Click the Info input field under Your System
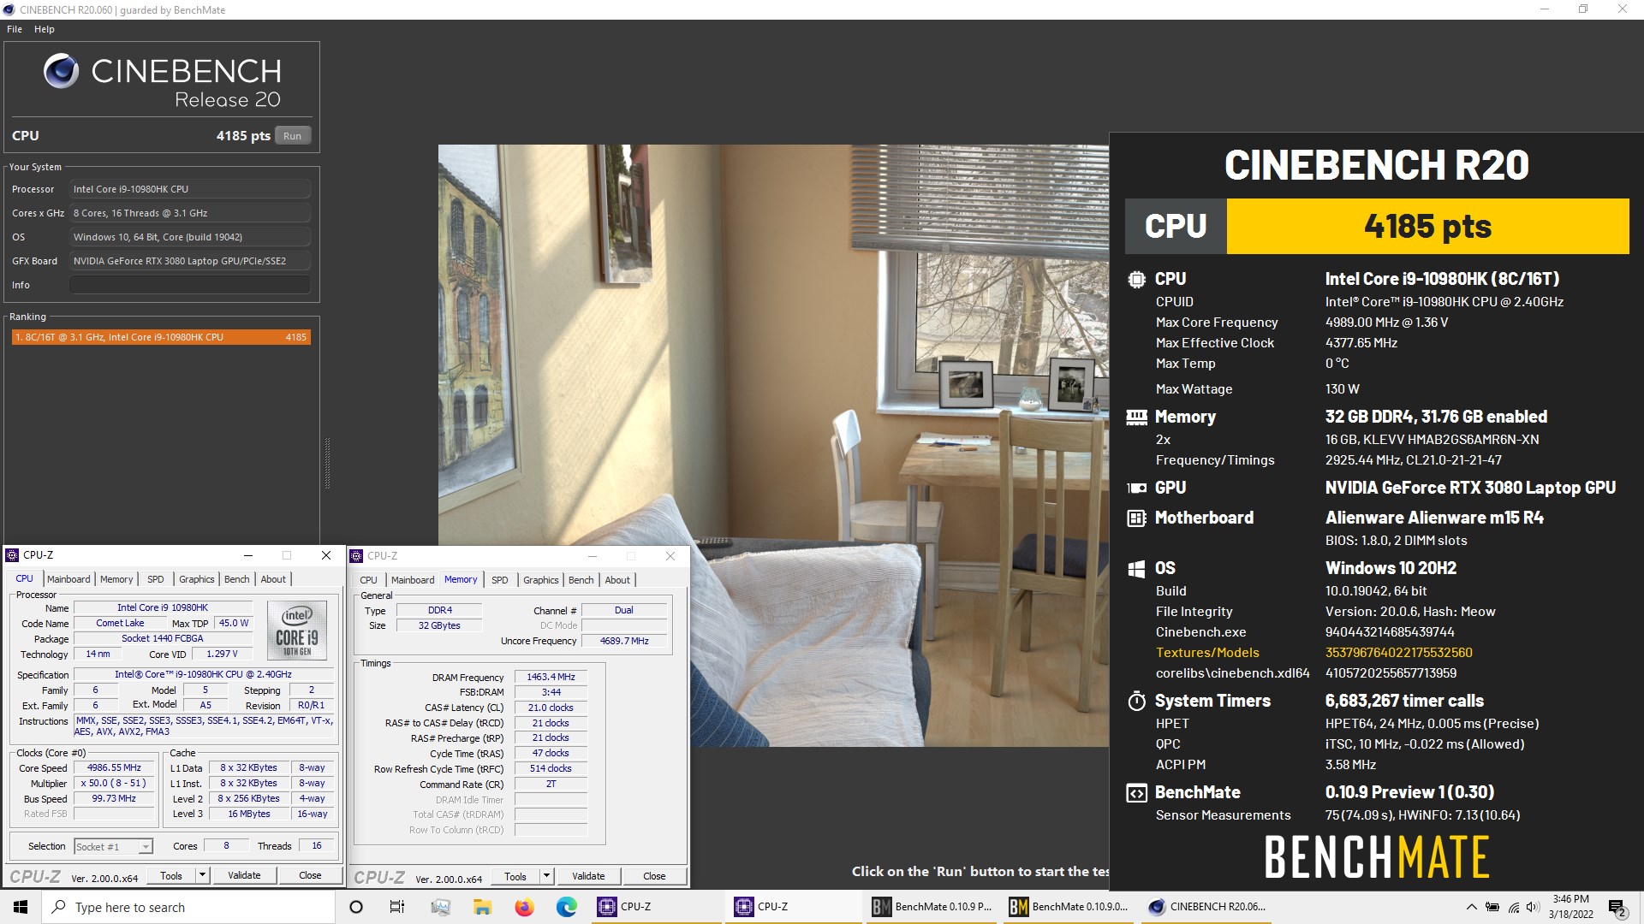Image resolution: width=1644 pixels, height=924 pixels. coord(190,285)
